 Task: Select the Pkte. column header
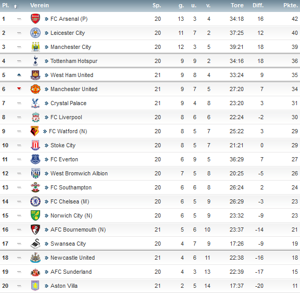(x=291, y=5)
